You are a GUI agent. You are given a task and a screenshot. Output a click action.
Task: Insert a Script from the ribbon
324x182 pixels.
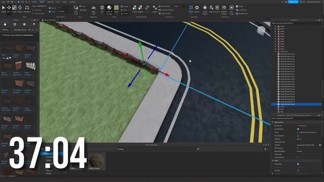pyautogui.click(x=239, y=7)
